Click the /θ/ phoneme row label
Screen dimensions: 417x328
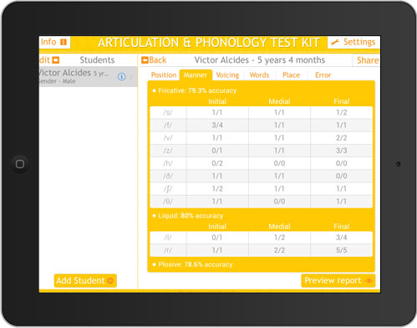(168, 202)
